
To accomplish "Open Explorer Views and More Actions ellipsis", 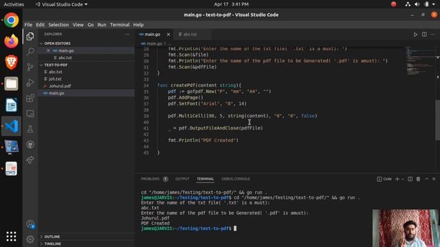I will [127, 34].
